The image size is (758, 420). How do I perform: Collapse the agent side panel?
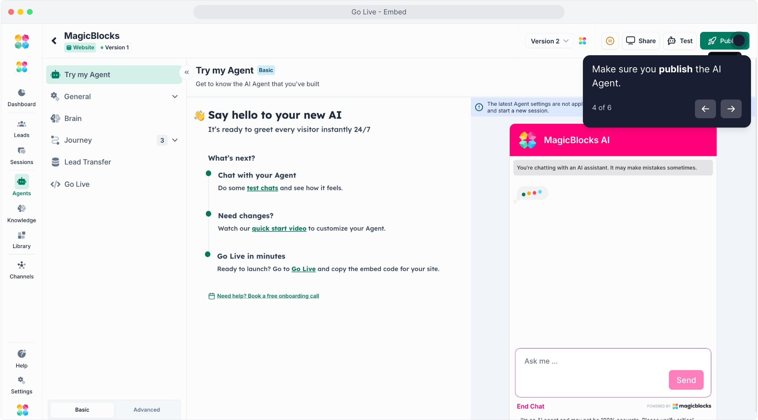tap(187, 72)
